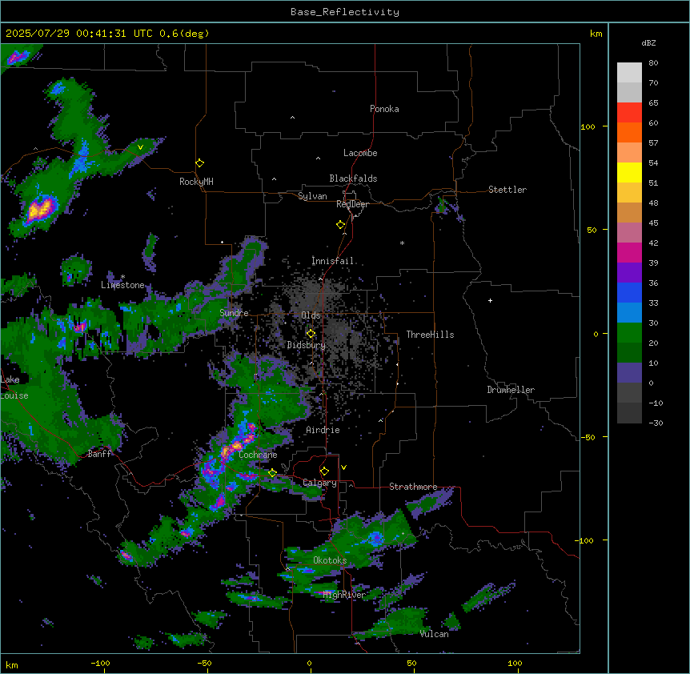
Task: Click the intense storm core west of RockyMH
Action: (40, 209)
